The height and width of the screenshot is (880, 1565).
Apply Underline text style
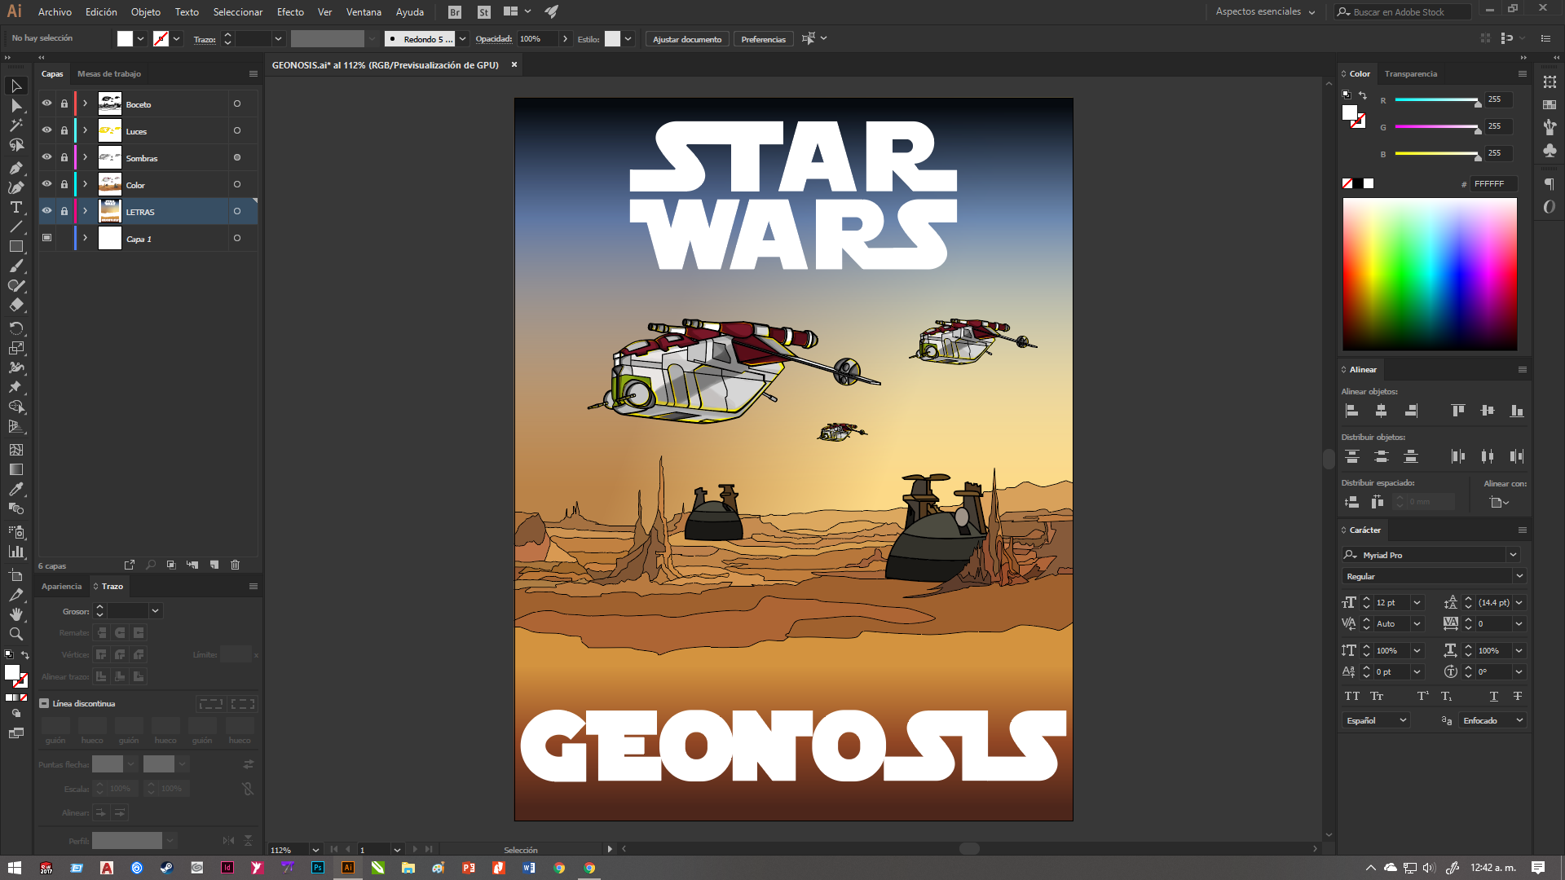(x=1493, y=696)
